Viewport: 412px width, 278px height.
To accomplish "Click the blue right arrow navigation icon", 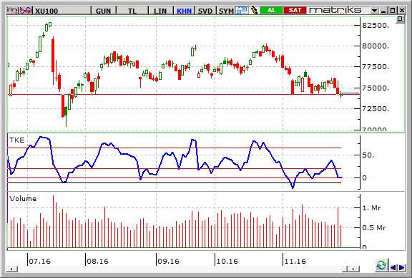I will [402, 267].
